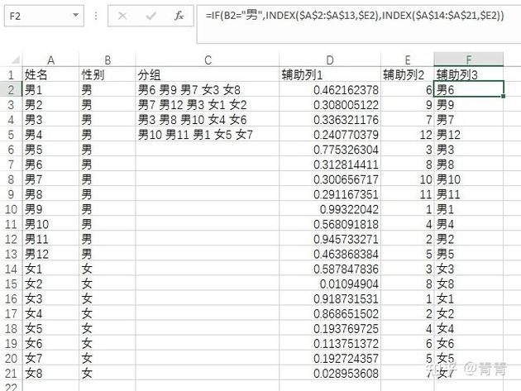The height and width of the screenshot is (391, 521).
Task: Select column E header
Action: coord(408,60)
